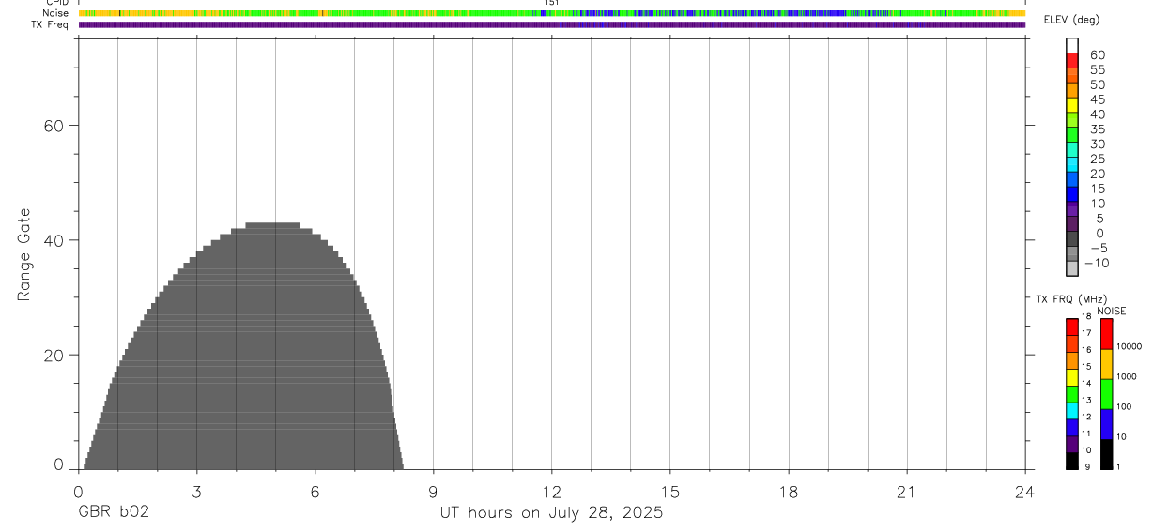Click the red top swatch in NOISE legend
1153x532 pixels.
(1106, 334)
